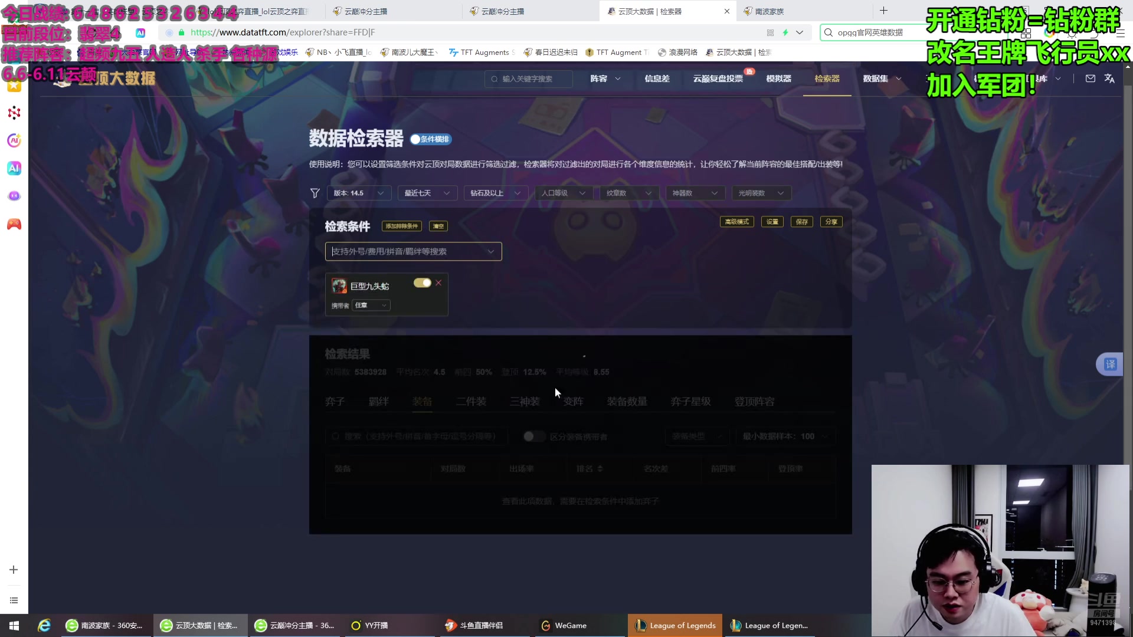Click the browser lightning speed-mode icon
The height and width of the screenshot is (637, 1133).
785,32
